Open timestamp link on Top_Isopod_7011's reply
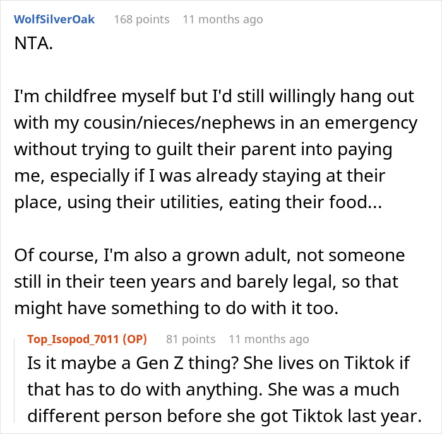This screenshot has width=442, height=434. (269, 339)
